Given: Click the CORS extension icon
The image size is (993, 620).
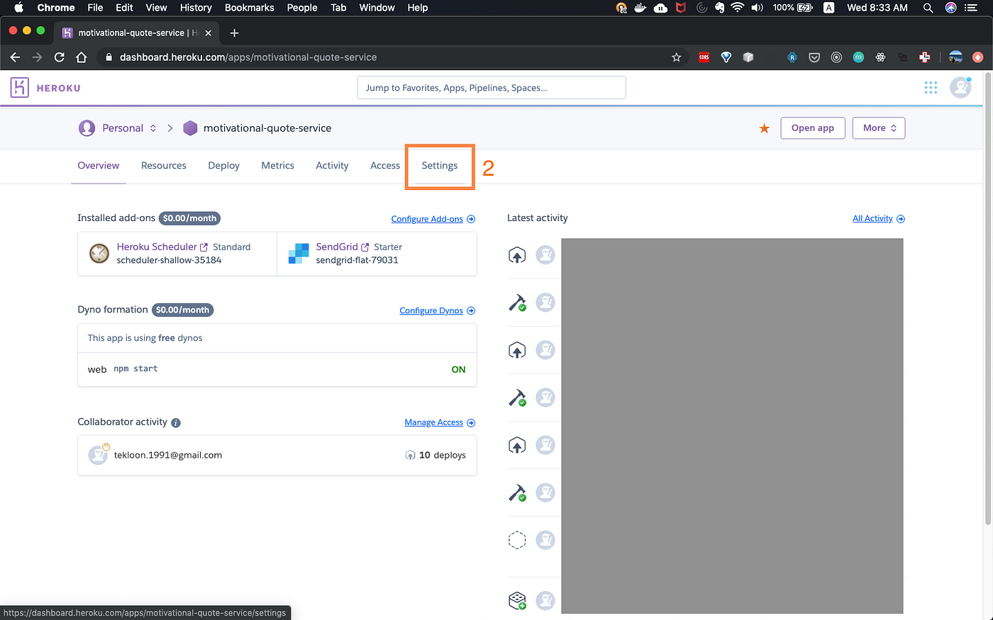Looking at the screenshot, I should pos(704,57).
